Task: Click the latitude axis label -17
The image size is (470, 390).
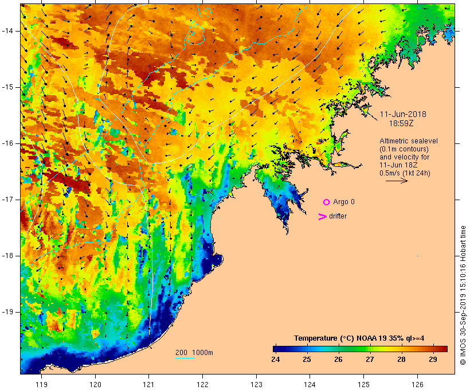Action: coord(7,200)
